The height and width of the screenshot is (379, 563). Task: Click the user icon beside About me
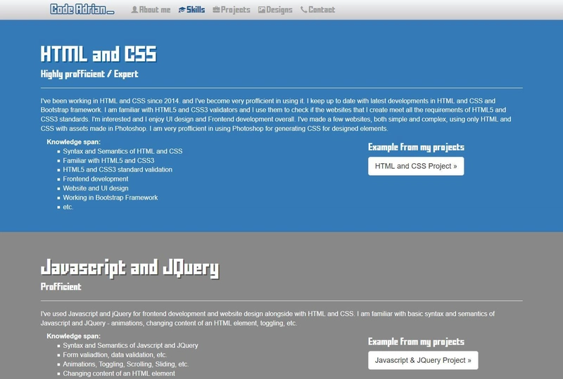point(134,10)
